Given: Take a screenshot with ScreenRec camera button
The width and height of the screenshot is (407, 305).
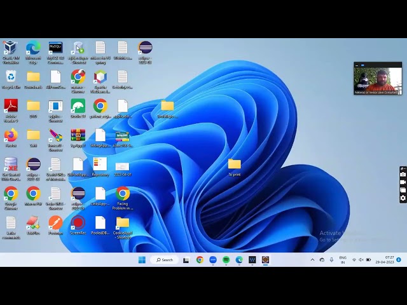Looking at the screenshot, I should (x=403, y=175).
